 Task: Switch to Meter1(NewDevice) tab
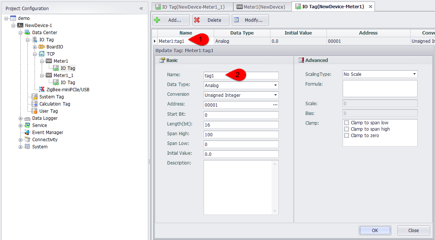coord(262,7)
